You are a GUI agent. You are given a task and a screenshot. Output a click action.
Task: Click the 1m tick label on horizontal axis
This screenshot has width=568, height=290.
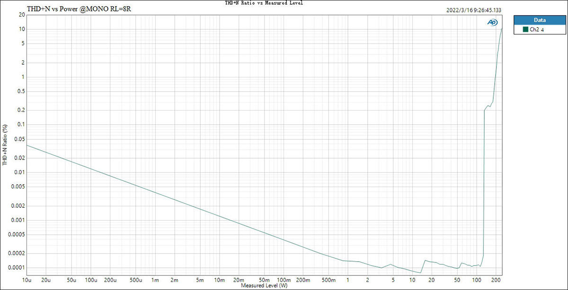pos(155,279)
